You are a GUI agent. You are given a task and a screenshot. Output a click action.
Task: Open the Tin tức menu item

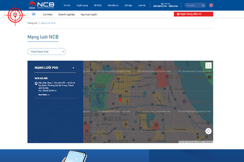click(67, 5)
